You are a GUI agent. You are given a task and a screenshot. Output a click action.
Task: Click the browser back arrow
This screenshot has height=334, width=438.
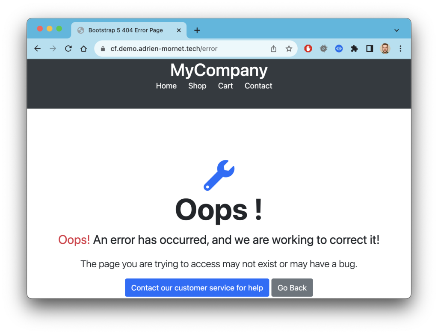click(x=38, y=49)
